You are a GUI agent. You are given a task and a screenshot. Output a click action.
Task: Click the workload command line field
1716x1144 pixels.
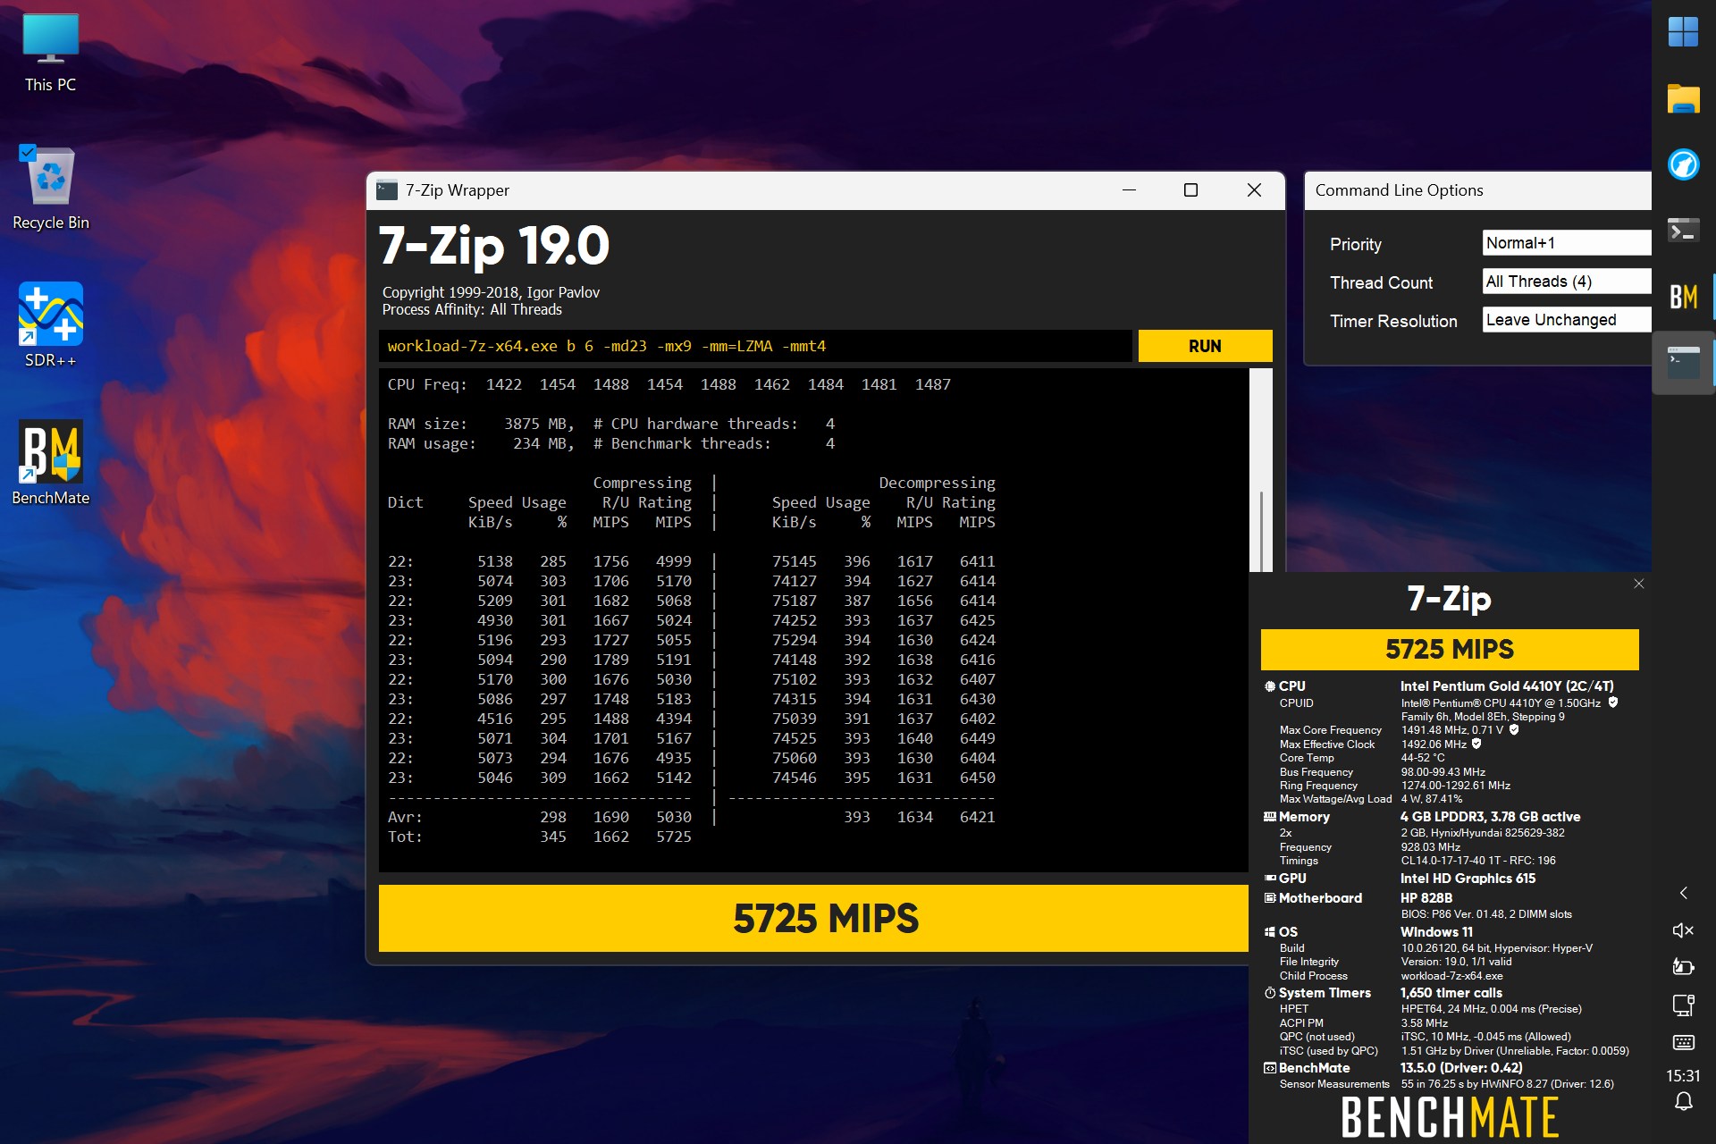[x=755, y=346]
